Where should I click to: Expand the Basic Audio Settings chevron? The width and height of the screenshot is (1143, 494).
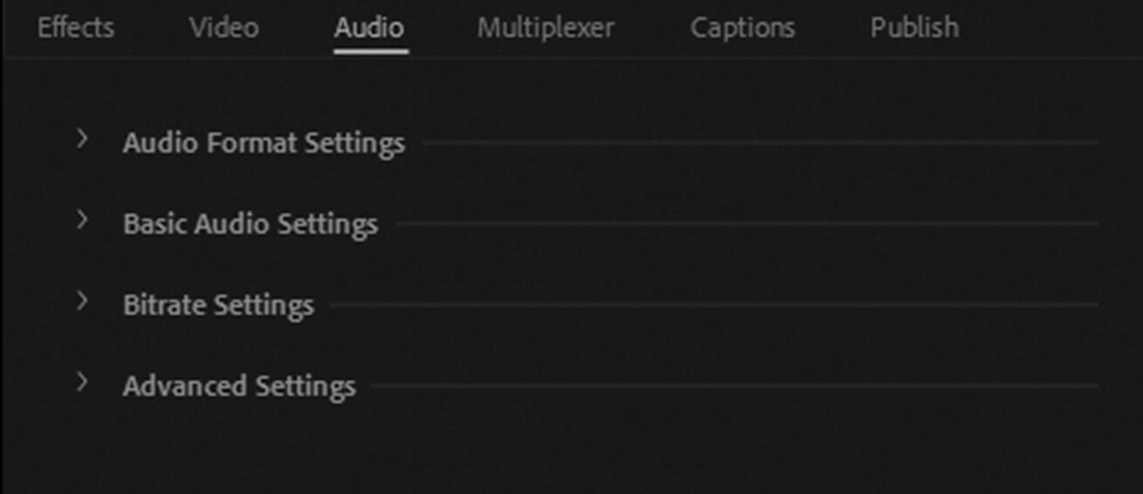[82, 221]
